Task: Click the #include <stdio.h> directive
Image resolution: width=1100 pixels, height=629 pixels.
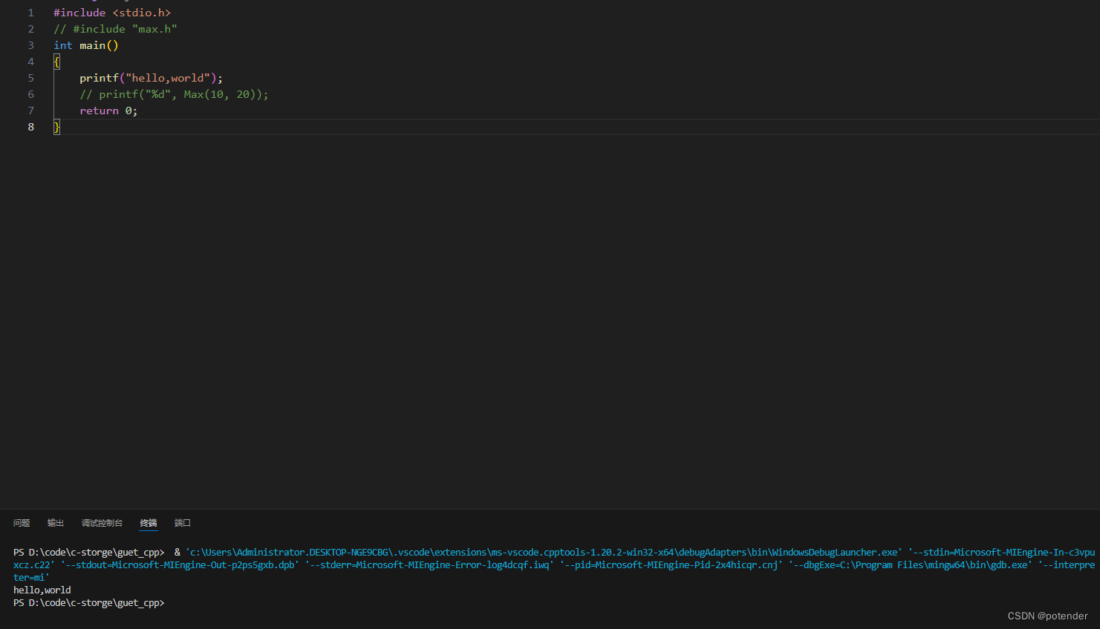Action: [x=111, y=13]
